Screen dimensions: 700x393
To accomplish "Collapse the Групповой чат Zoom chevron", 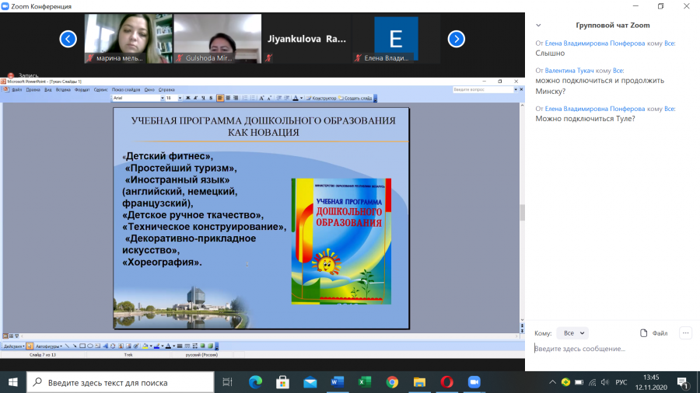I will pos(538,26).
